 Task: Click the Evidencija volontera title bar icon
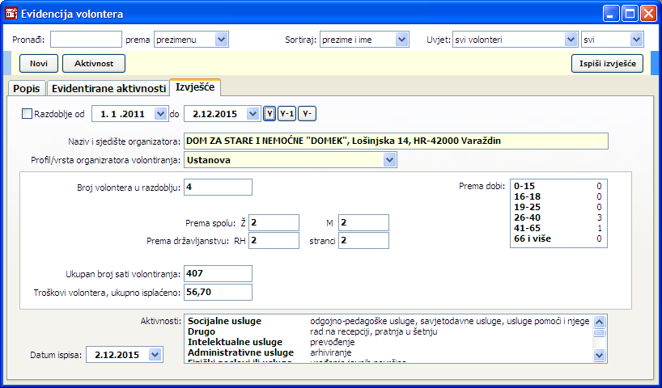[x=11, y=13]
